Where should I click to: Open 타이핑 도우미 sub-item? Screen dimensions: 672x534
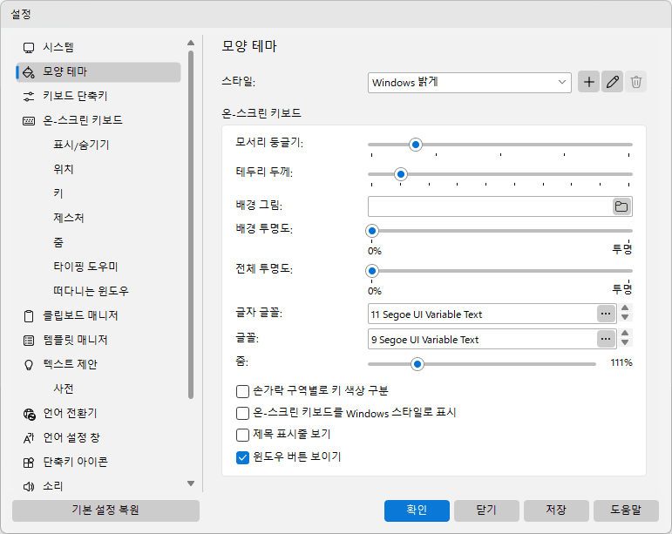click(x=85, y=267)
